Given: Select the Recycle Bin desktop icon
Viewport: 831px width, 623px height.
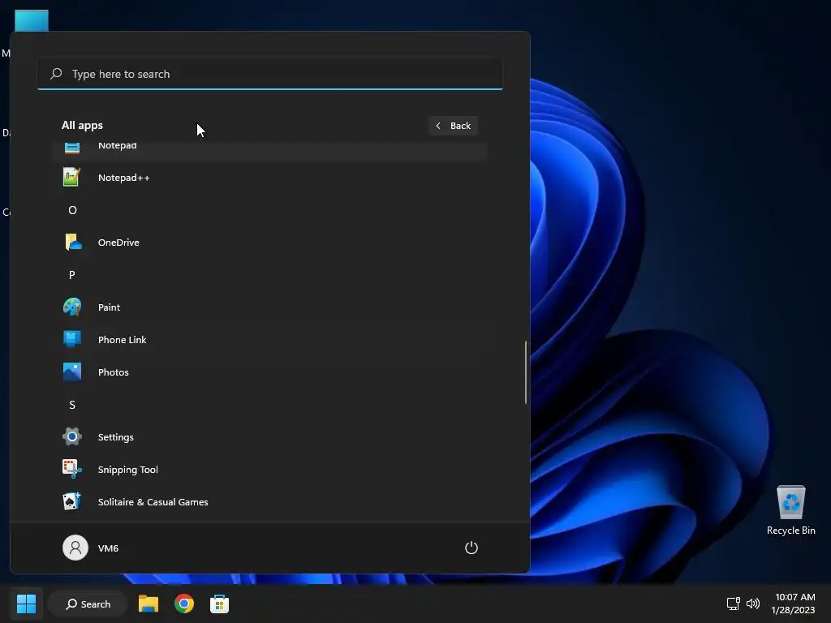Looking at the screenshot, I should 790,510.
